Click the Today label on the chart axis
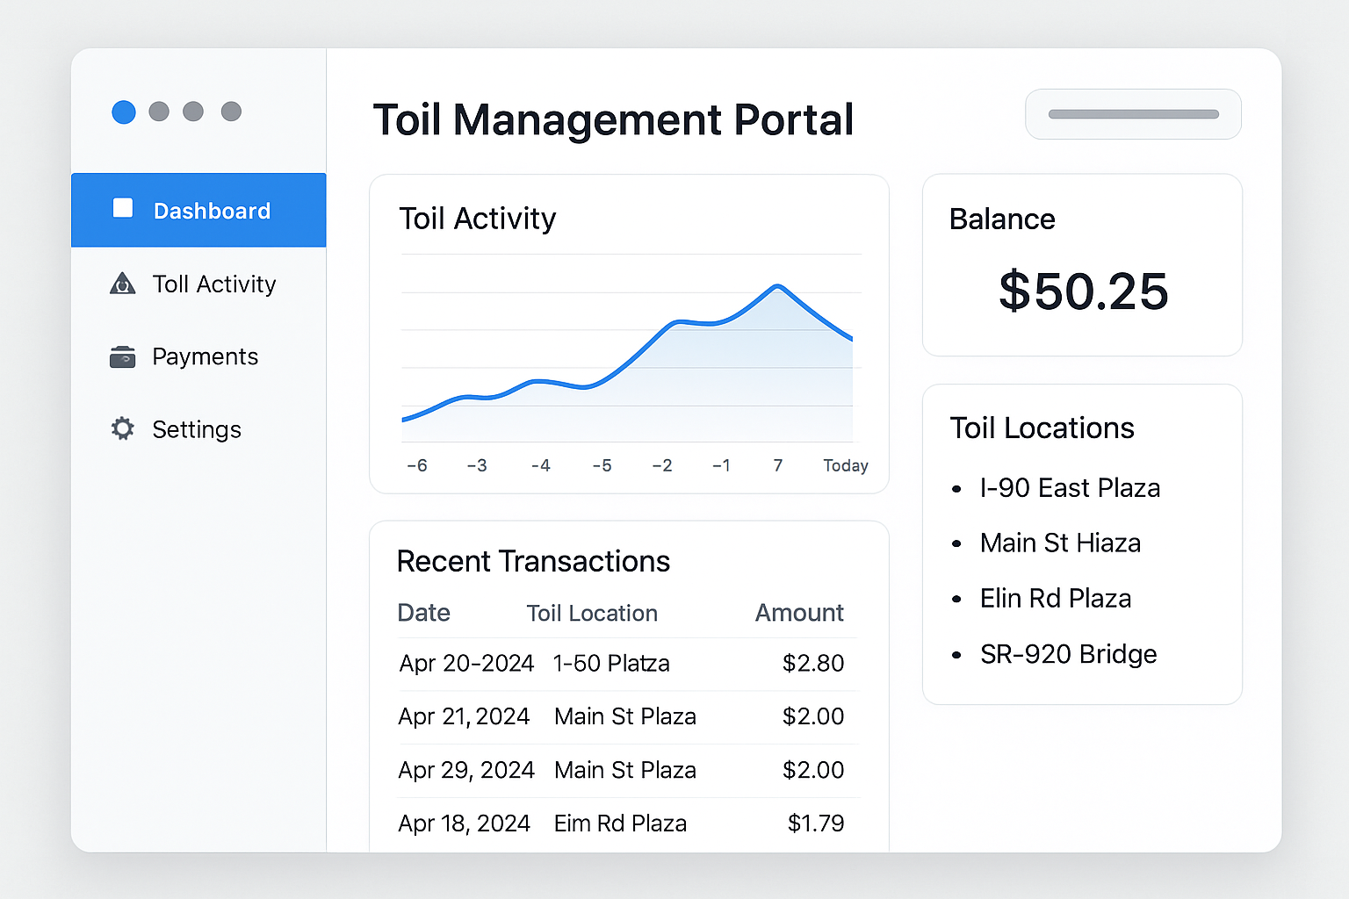This screenshot has width=1349, height=899. click(x=845, y=465)
